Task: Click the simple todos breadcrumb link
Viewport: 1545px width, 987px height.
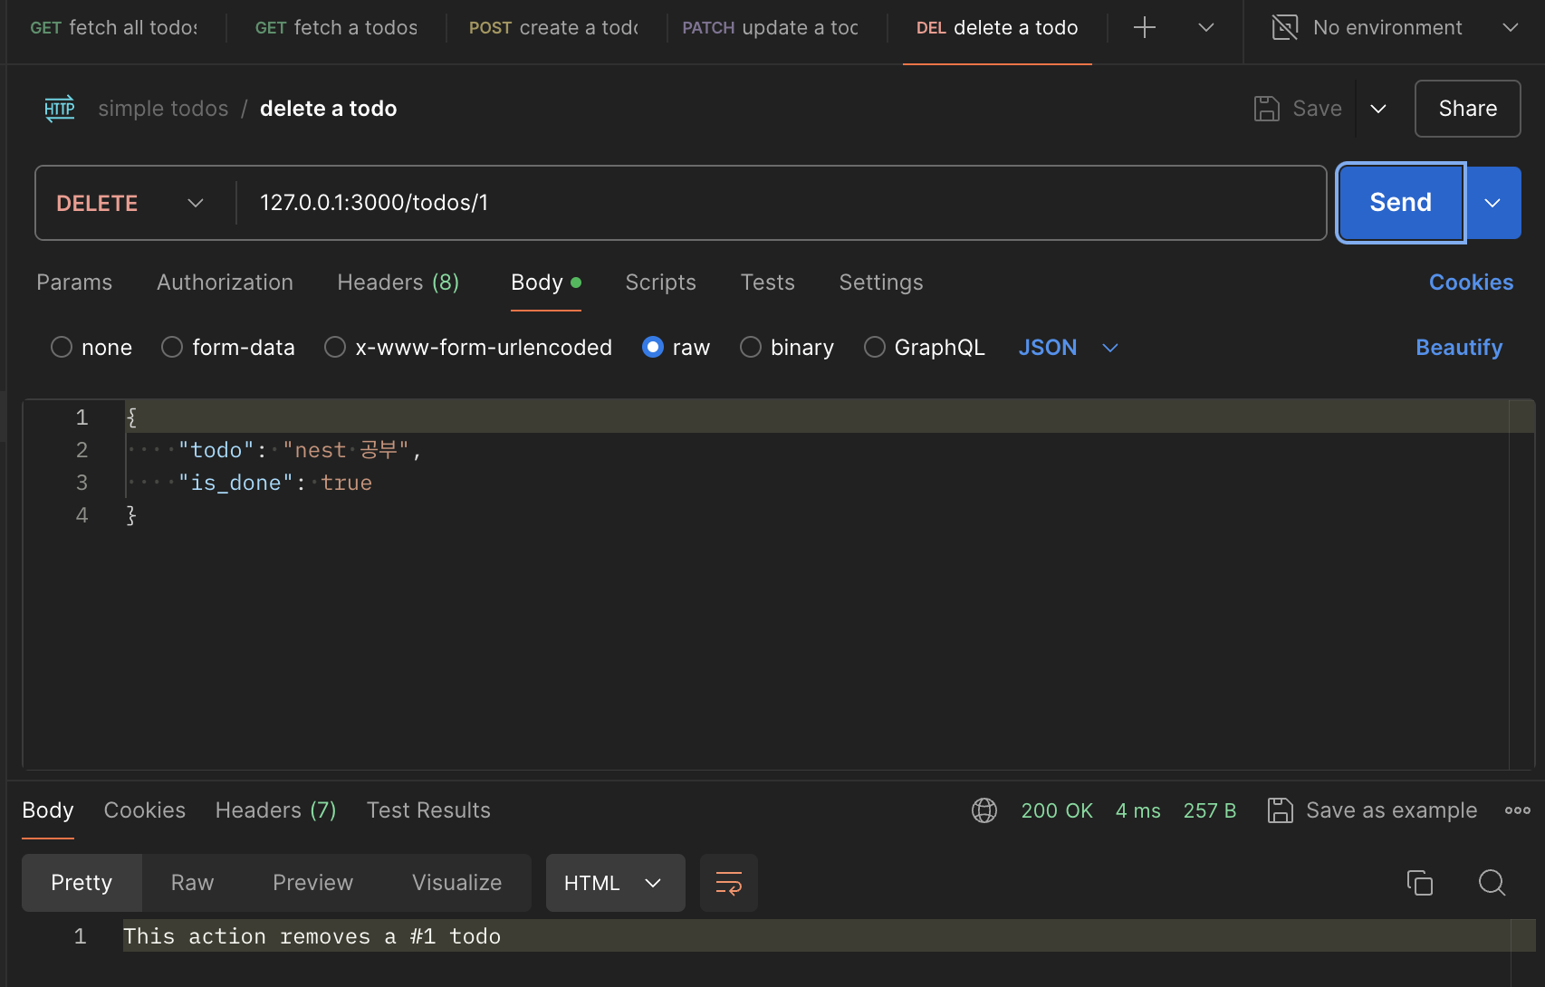Action: coord(163,109)
